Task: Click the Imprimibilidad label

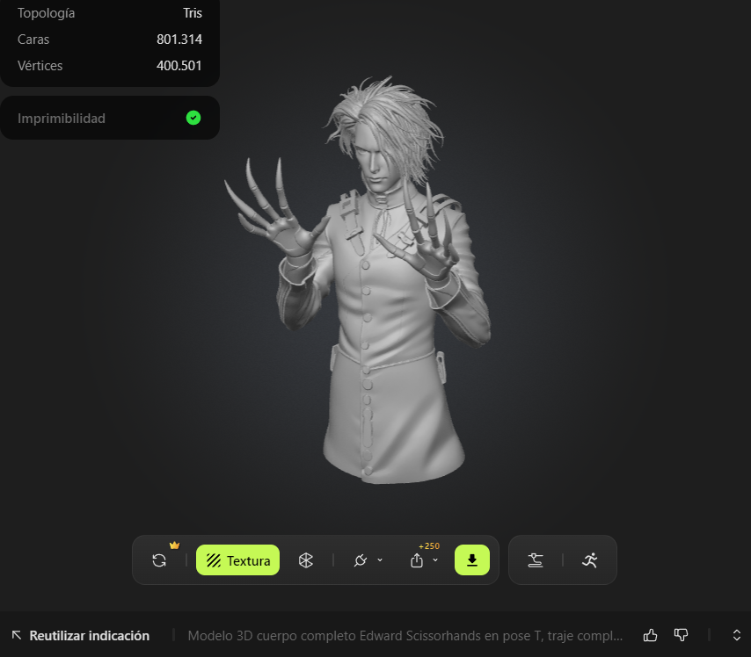Action: 62,119
